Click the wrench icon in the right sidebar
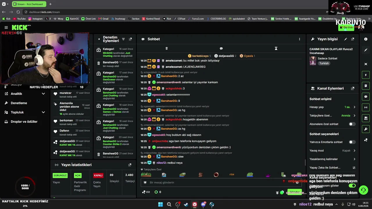 (366, 129)
